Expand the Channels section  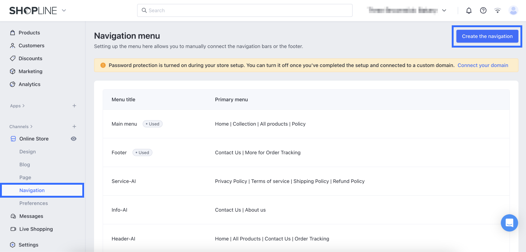[21, 127]
